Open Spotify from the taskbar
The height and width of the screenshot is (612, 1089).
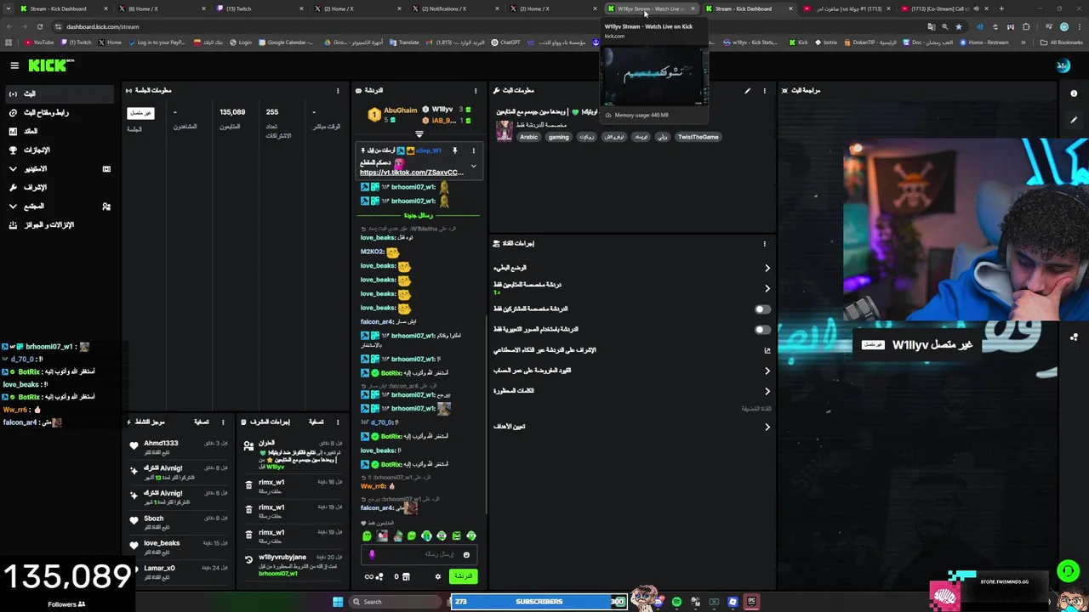coord(676,602)
